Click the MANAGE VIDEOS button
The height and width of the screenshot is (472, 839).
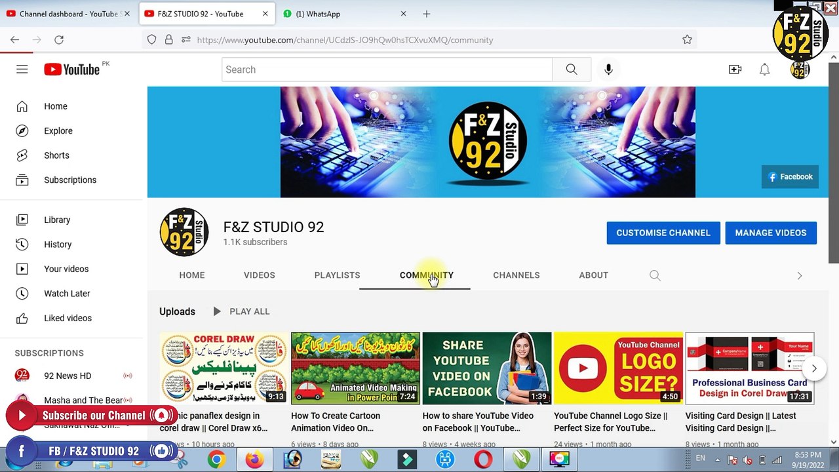point(771,233)
